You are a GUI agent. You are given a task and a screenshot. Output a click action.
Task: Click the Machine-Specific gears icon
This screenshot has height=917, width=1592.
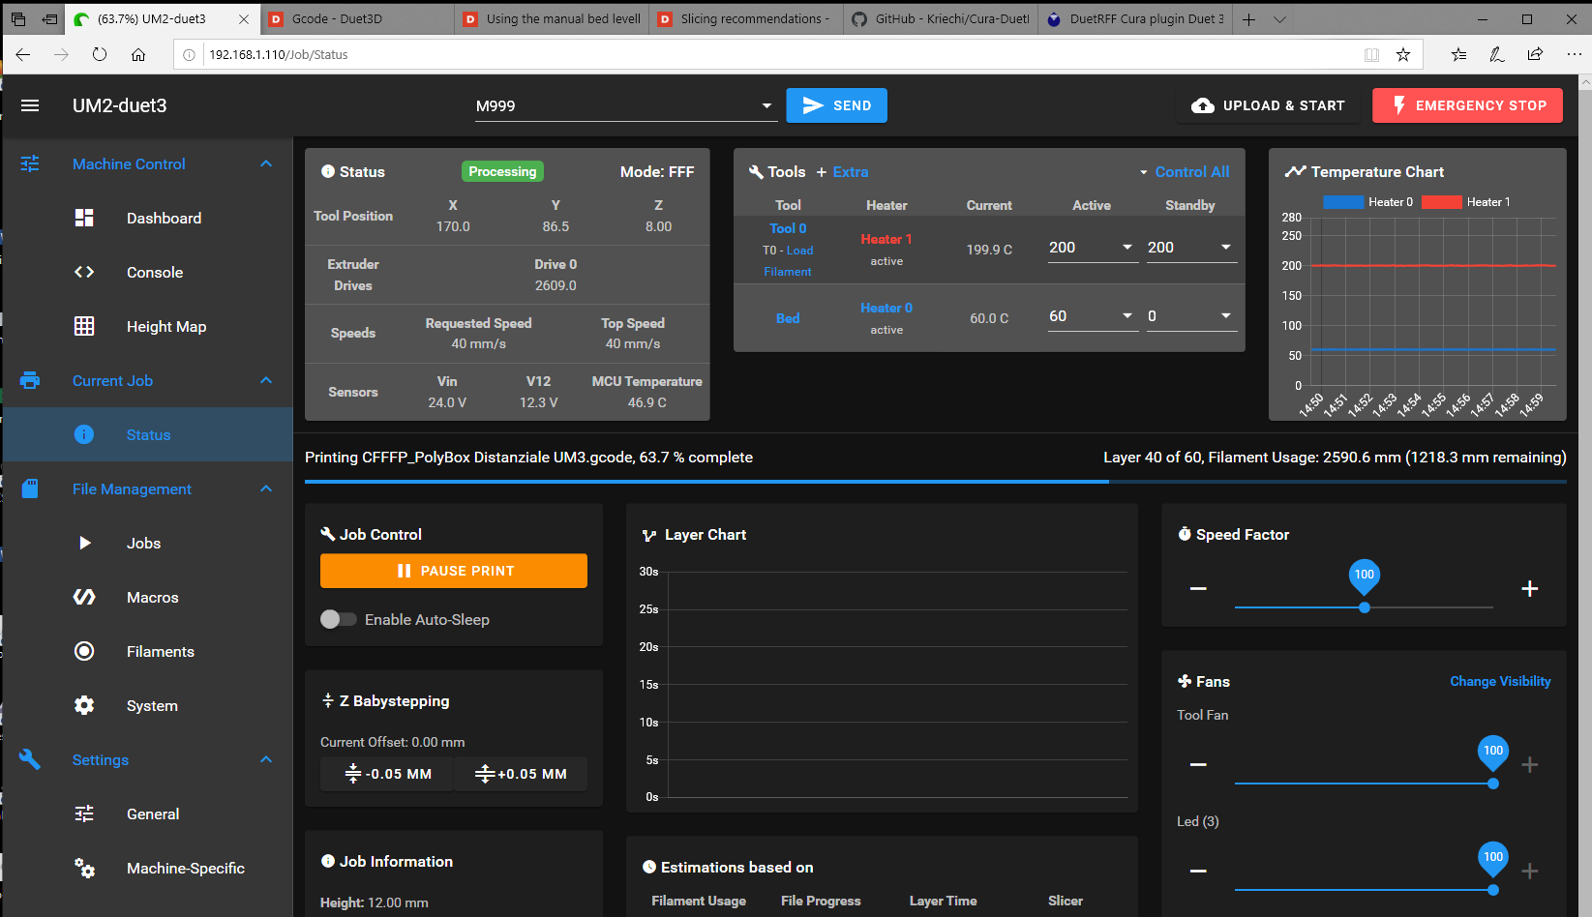[84, 868]
